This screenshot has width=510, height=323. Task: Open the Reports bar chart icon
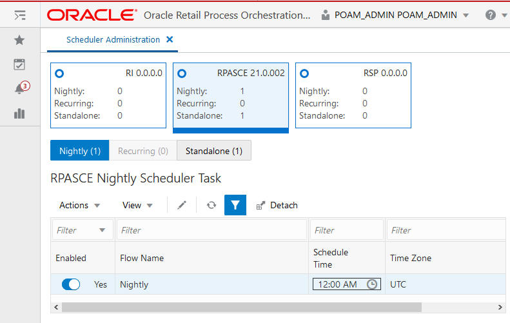[x=19, y=113]
